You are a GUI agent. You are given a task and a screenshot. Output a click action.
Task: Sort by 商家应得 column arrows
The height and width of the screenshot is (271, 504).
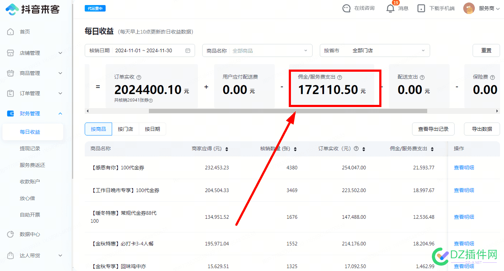click(x=226, y=149)
